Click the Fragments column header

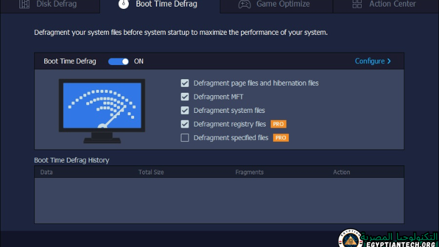tap(249, 173)
